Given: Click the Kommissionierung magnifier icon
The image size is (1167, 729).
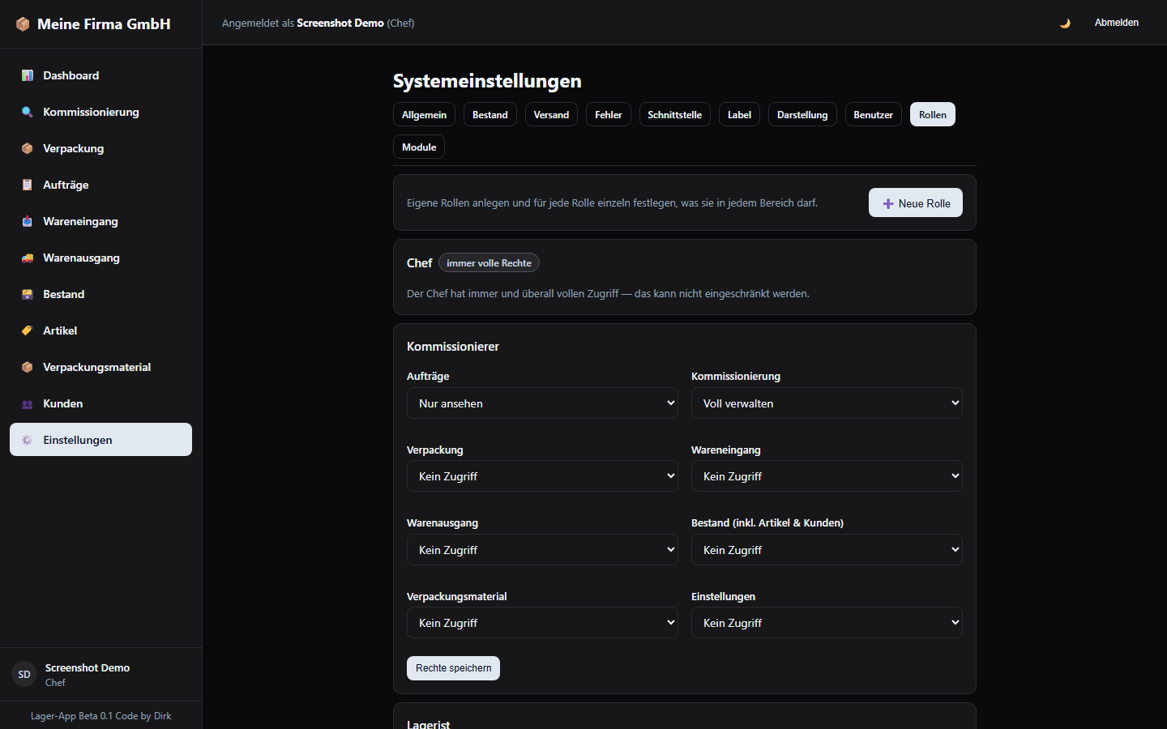Looking at the screenshot, I should point(28,112).
